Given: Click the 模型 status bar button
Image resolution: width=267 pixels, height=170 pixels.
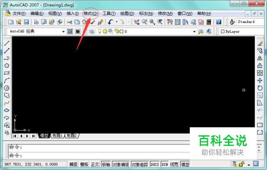Looking at the screenshot, I should (x=185, y=164).
